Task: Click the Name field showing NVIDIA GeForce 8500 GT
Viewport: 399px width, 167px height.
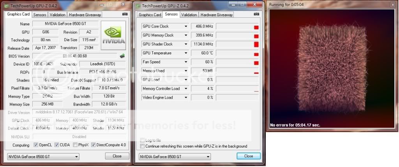Action: coord(65,24)
